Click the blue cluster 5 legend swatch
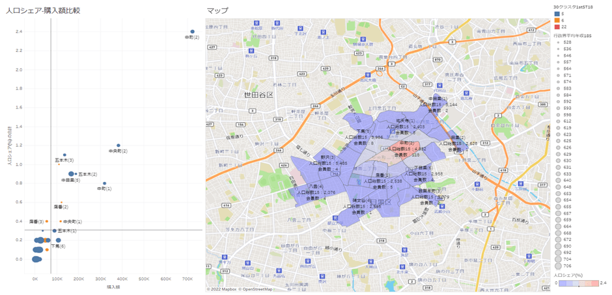This screenshot has height=295, width=612. point(556,13)
